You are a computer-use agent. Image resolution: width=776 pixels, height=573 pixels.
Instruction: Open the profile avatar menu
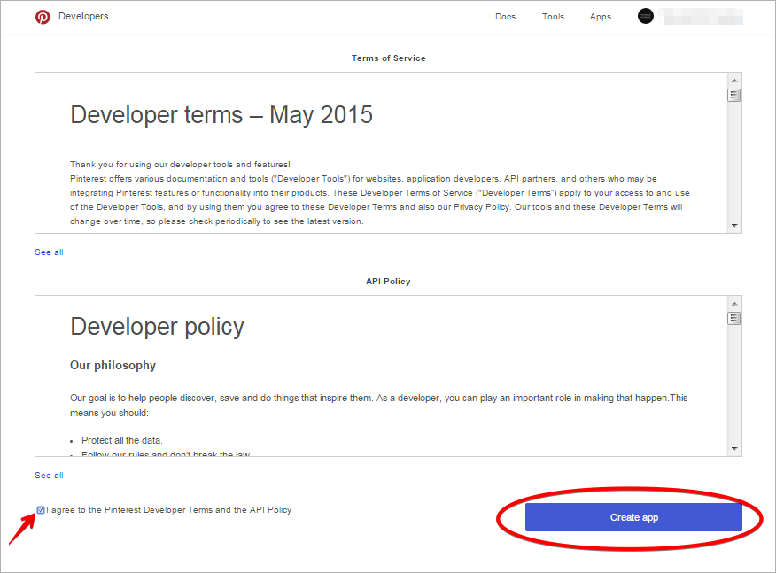(646, 16)
